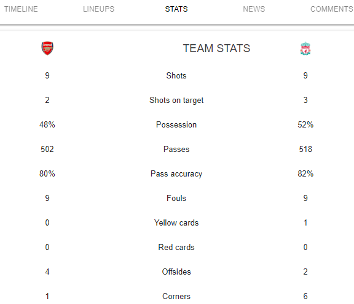
Task: Click the Red cards label
Action: pos(176,247)
